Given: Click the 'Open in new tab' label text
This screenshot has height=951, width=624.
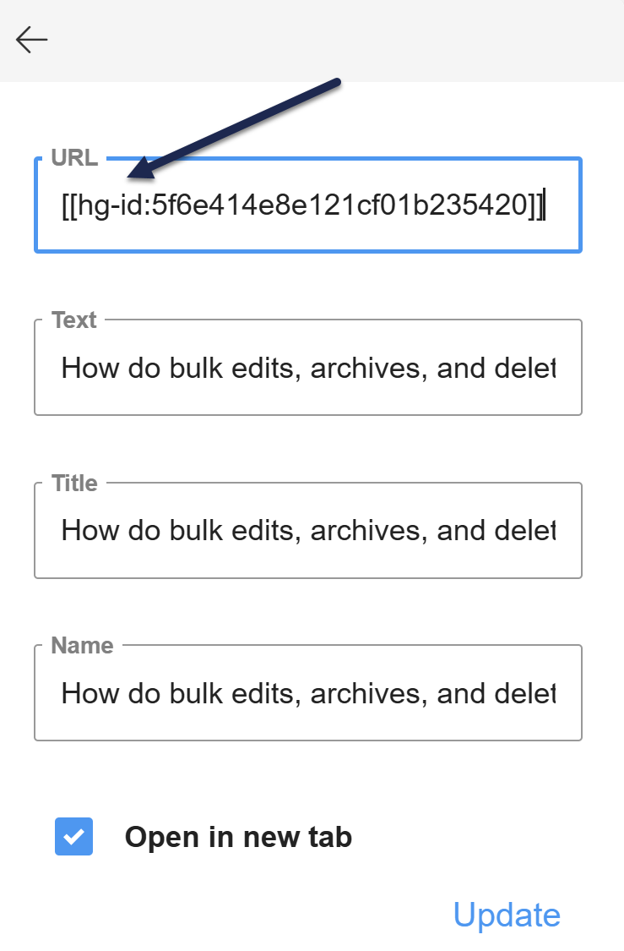Looking at the screenshot, I should [238, 837].
